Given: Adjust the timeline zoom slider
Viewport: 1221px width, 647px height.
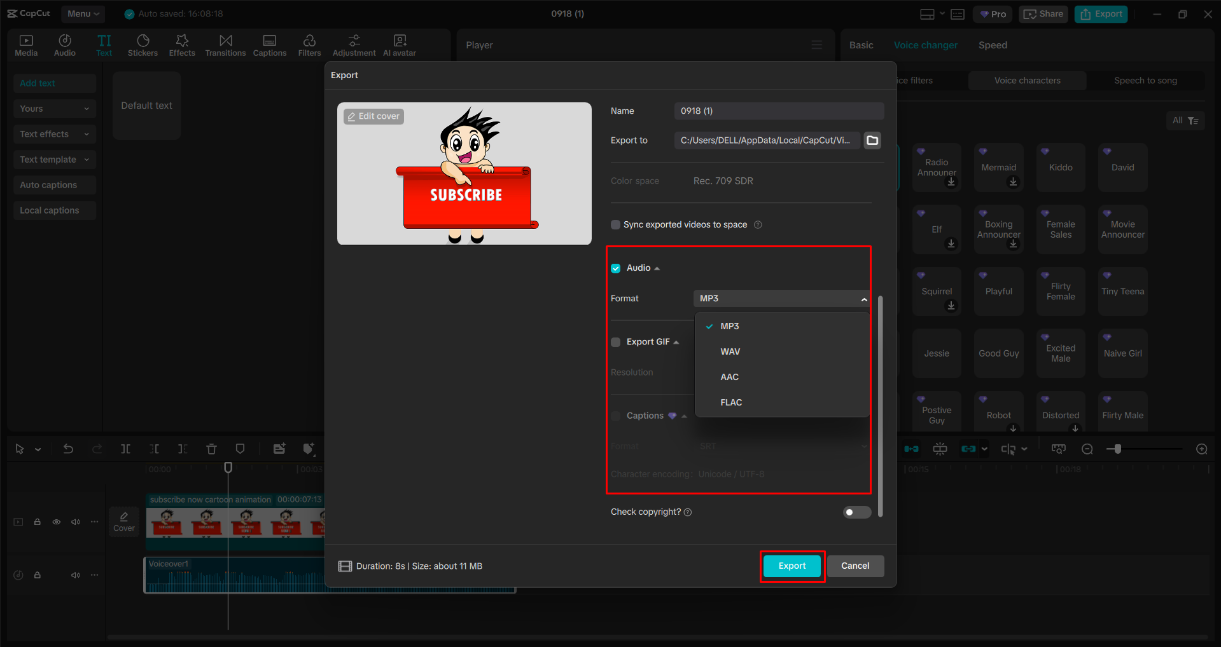Looking at the screenshot, I should pyautogui.click(x=1117, y=449).
